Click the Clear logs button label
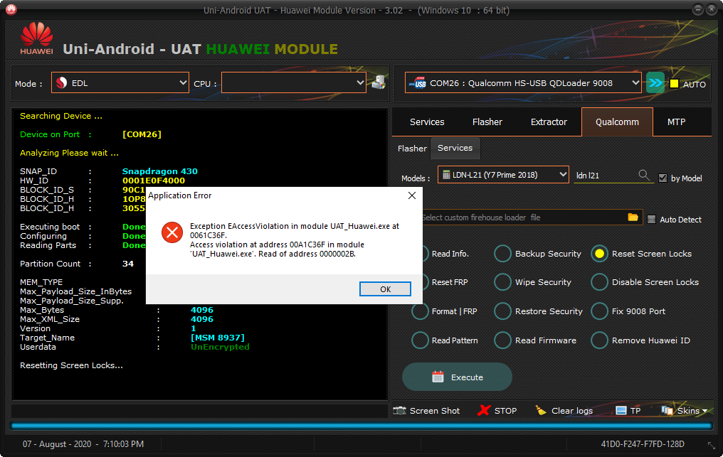The width and height of the screenshot is (723, 457). pos(571,411)
